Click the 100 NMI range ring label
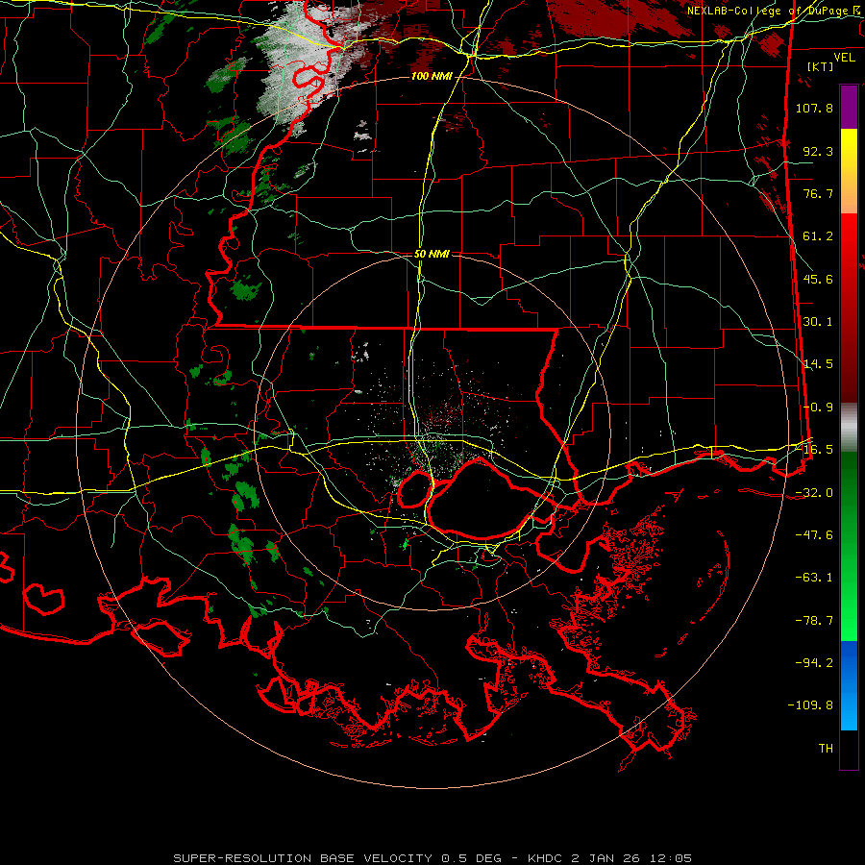The width and height of the screenshot is (865, 865). [432, 76]
